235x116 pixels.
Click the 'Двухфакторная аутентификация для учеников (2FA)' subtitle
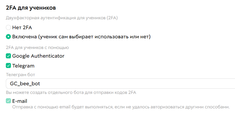[62, 18]
